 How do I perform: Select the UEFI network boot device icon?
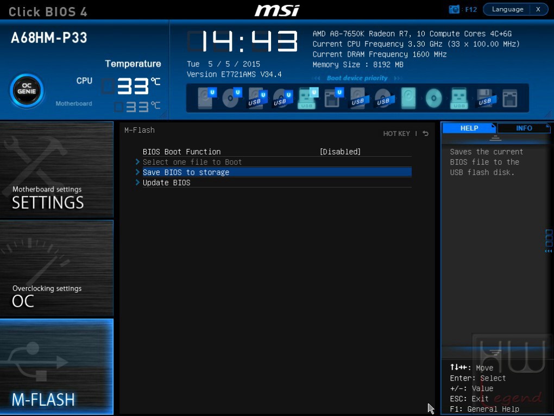333,98
